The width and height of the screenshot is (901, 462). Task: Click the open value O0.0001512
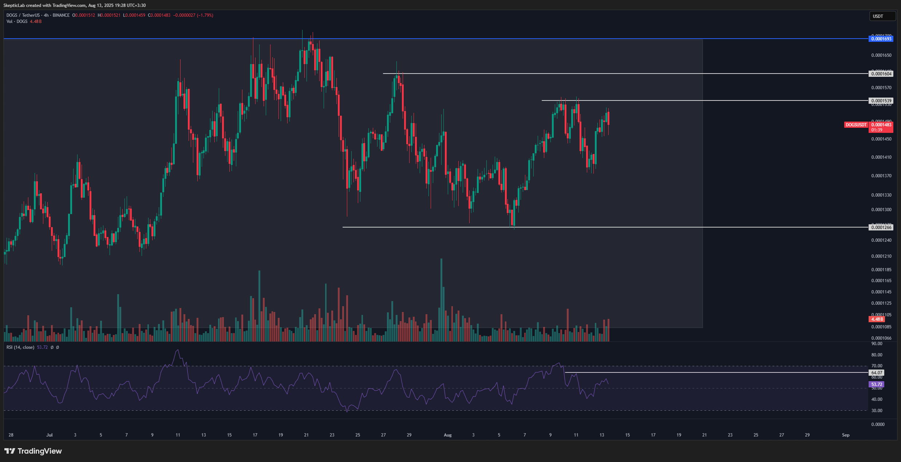[83, 15]
